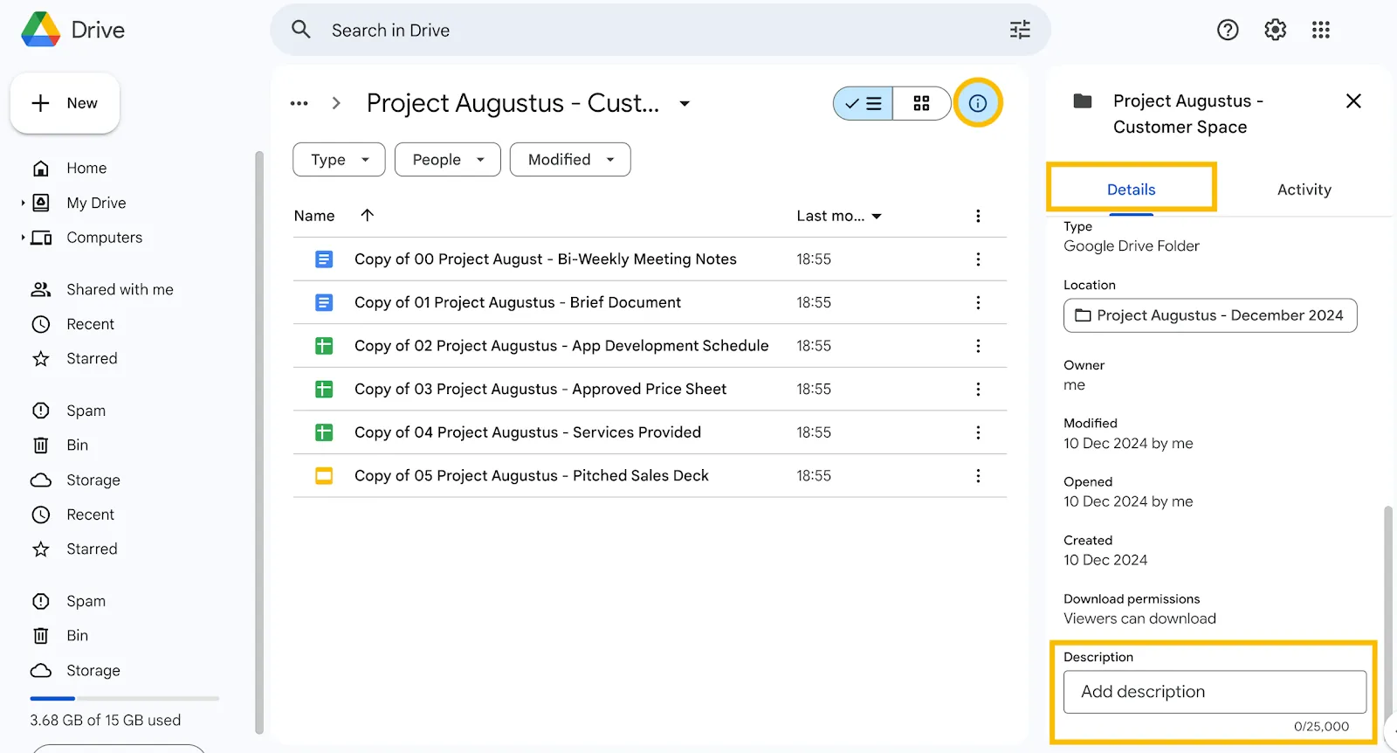Screen dimensions: 1397x753
Task: Click the sidebar vertical scrollbar
Action: tap(258, 442)
